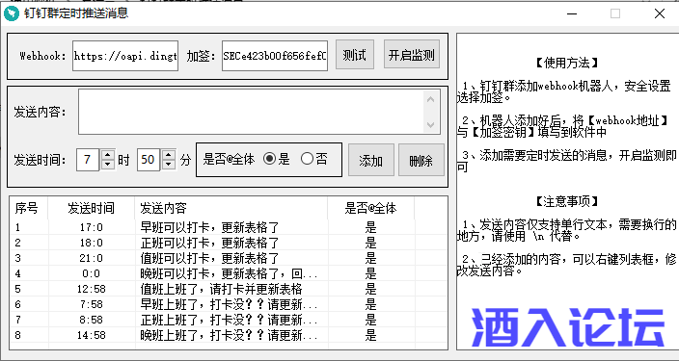Click the Webhook URL input field
The width and height of the screenshot is (679, 361).
click(125, 56)
